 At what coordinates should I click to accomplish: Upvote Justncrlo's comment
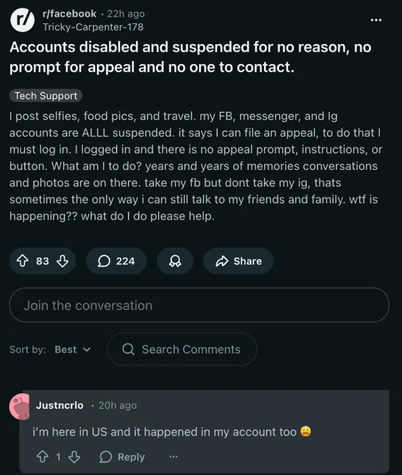(x=42, y=456)
